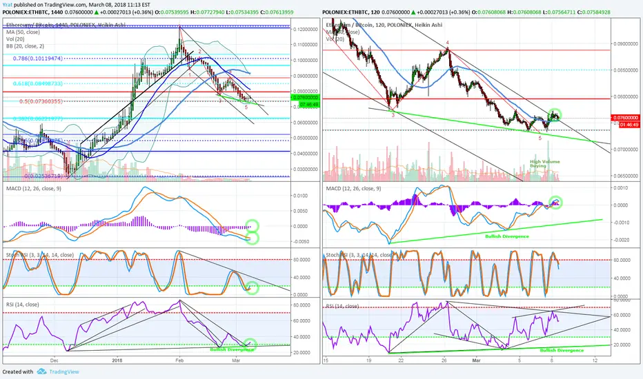
Task: Click Fibonacci level '0(0.02536719)'
Action: coord(43,176)
